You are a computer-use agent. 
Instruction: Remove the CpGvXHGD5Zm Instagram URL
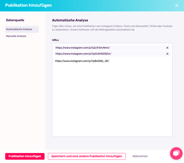coord(167,54)
